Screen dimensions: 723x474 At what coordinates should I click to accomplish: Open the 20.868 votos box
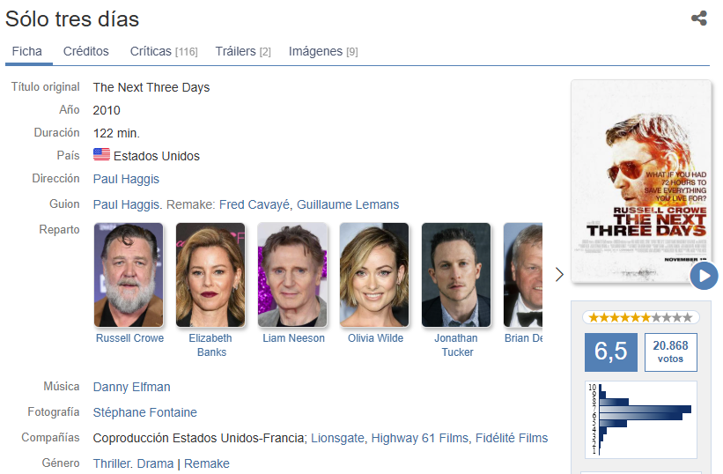(x=670, y=352)
